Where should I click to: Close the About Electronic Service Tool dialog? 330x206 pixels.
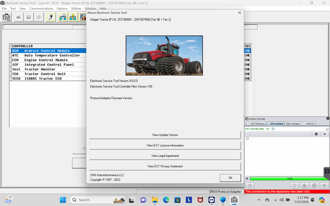point(240,12)
